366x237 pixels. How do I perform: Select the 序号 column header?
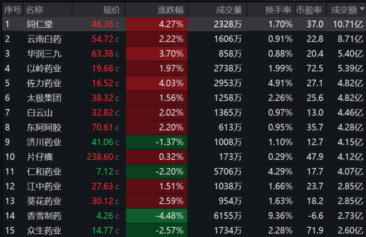pyautogui.click(x=12, y=10)
